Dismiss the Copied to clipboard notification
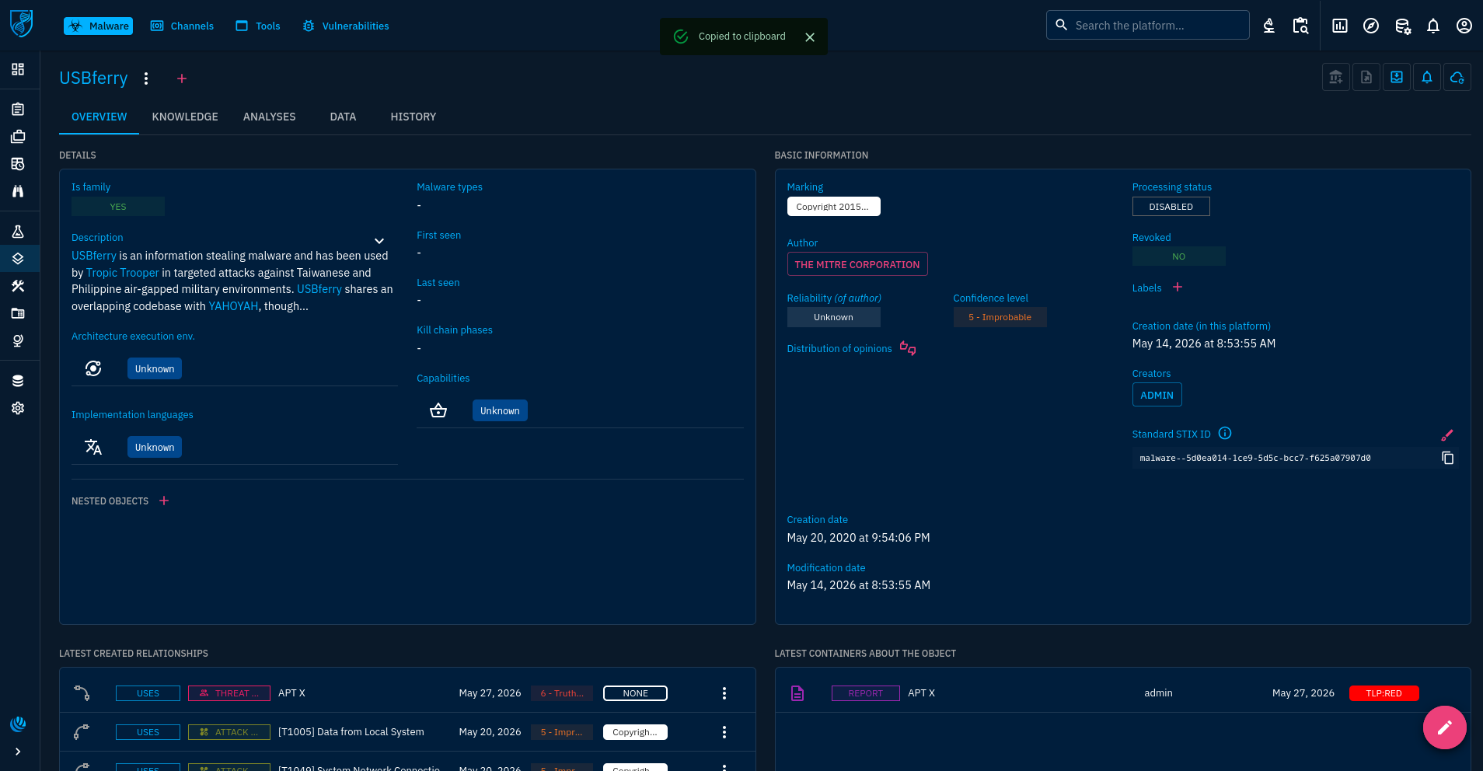The image size is (1483, 771). (810, 37)
